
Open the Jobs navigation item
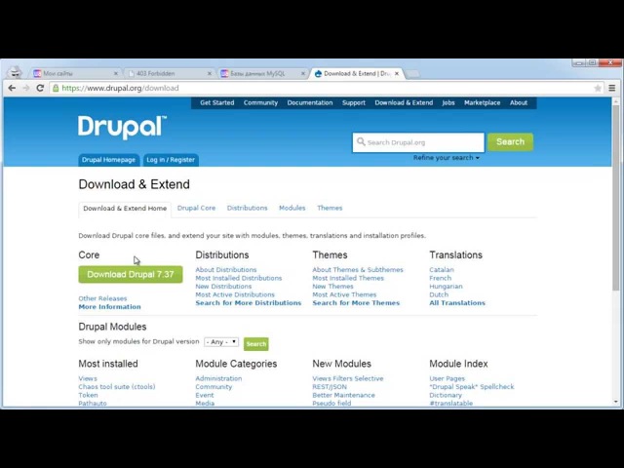coord(448,102)
